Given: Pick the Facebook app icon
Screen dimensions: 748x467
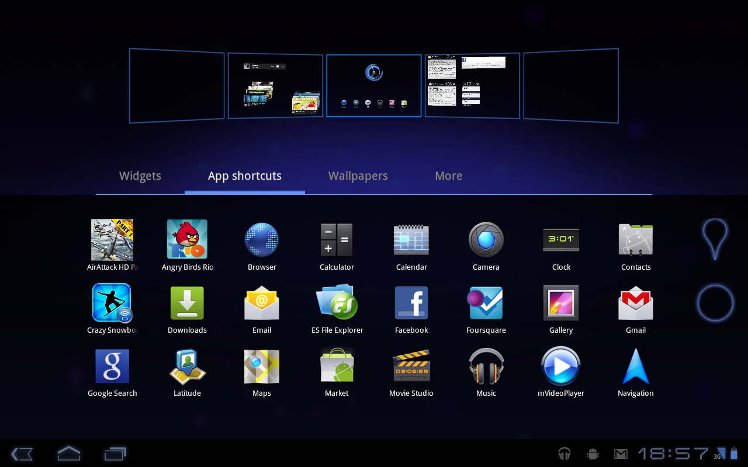Looking at the screenshot, I should [x=411, y=303].
